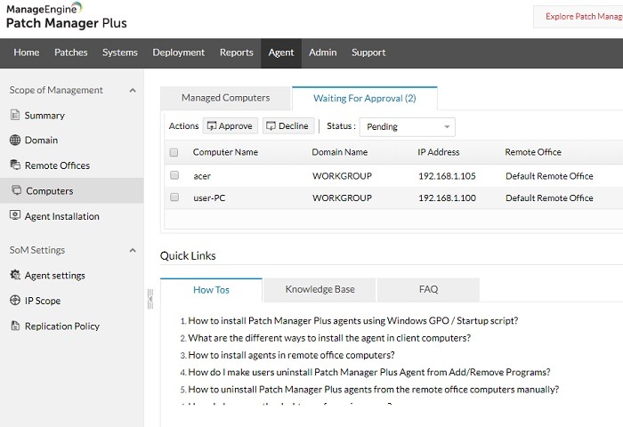Open the Agent menu
Viewport: 623px width, 427px height.
(x=281, y=52)
